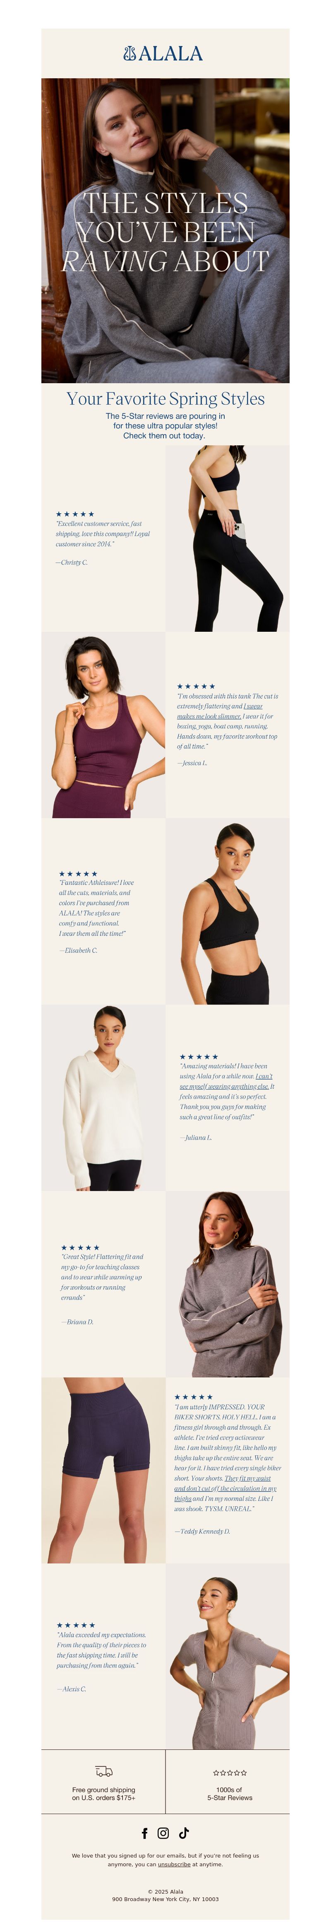Click 'I swear makes me look slimmer' link

221,711
